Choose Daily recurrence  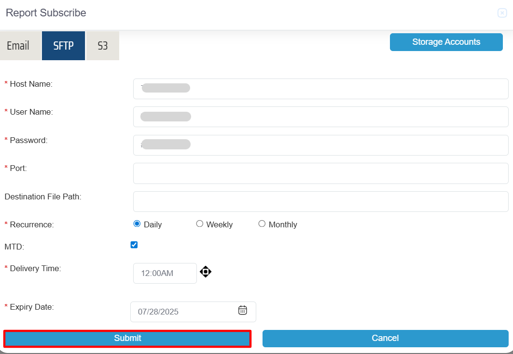(137, 223)
